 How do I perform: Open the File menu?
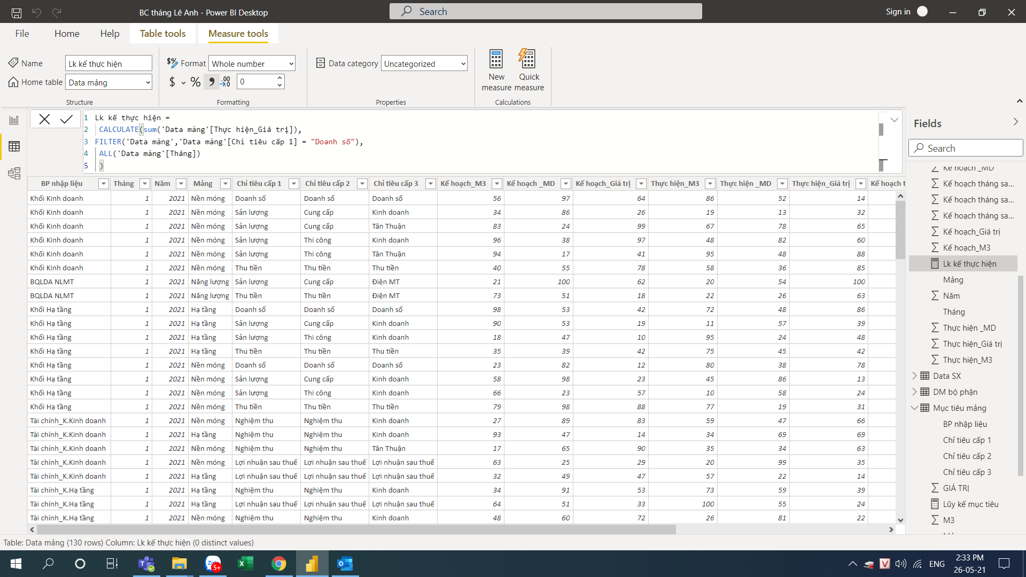tap(22, 34)
